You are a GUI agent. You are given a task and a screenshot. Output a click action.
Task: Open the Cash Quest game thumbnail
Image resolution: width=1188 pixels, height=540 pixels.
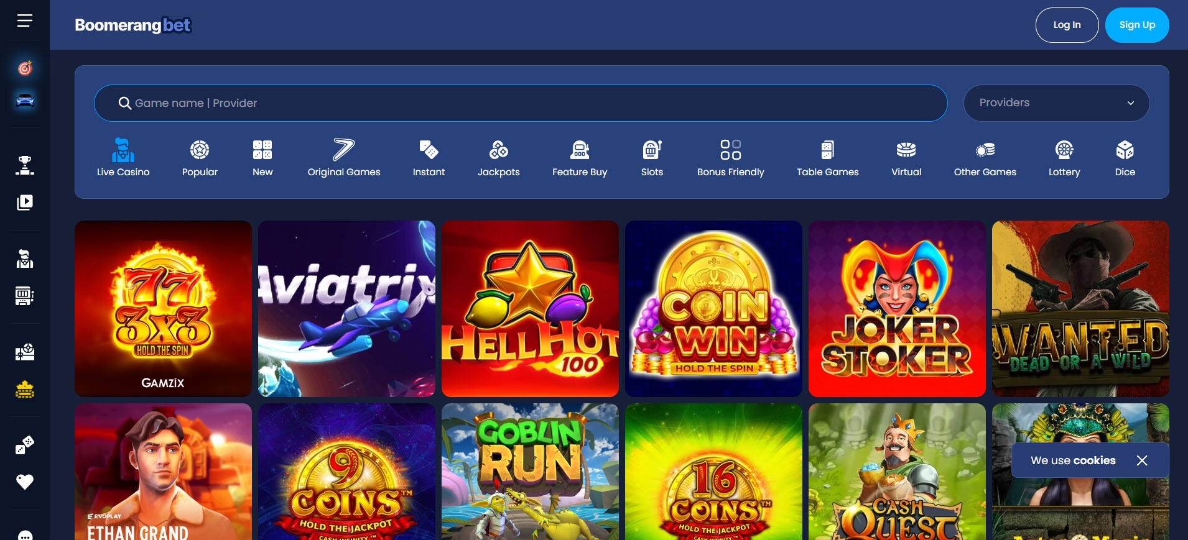(x=897, y=472)
